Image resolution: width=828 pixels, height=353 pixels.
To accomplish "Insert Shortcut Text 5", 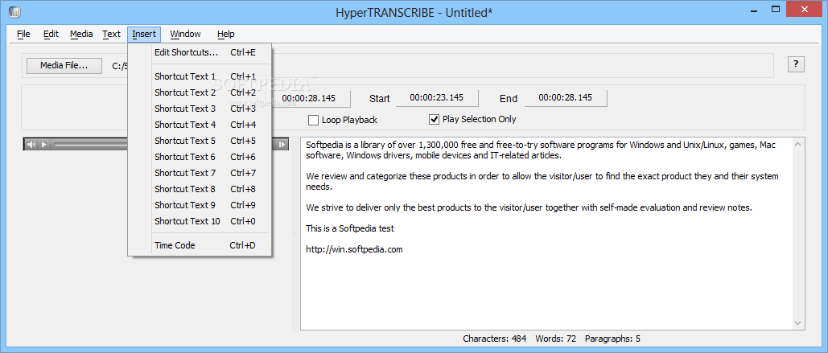I will point(200,141).
